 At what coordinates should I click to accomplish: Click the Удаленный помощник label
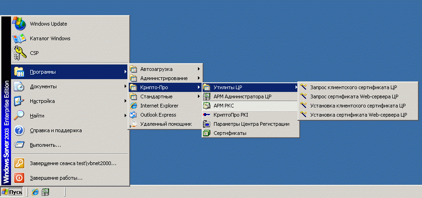pos(166,124)
